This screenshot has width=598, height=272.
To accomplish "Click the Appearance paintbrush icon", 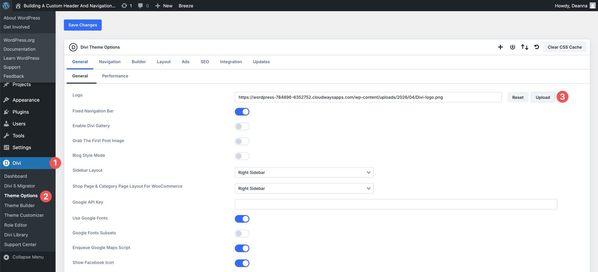I will coord(6,100).
